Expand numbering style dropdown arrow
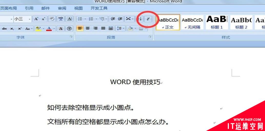Viewport: 265px width, 131px height. (x=96, y=19)
